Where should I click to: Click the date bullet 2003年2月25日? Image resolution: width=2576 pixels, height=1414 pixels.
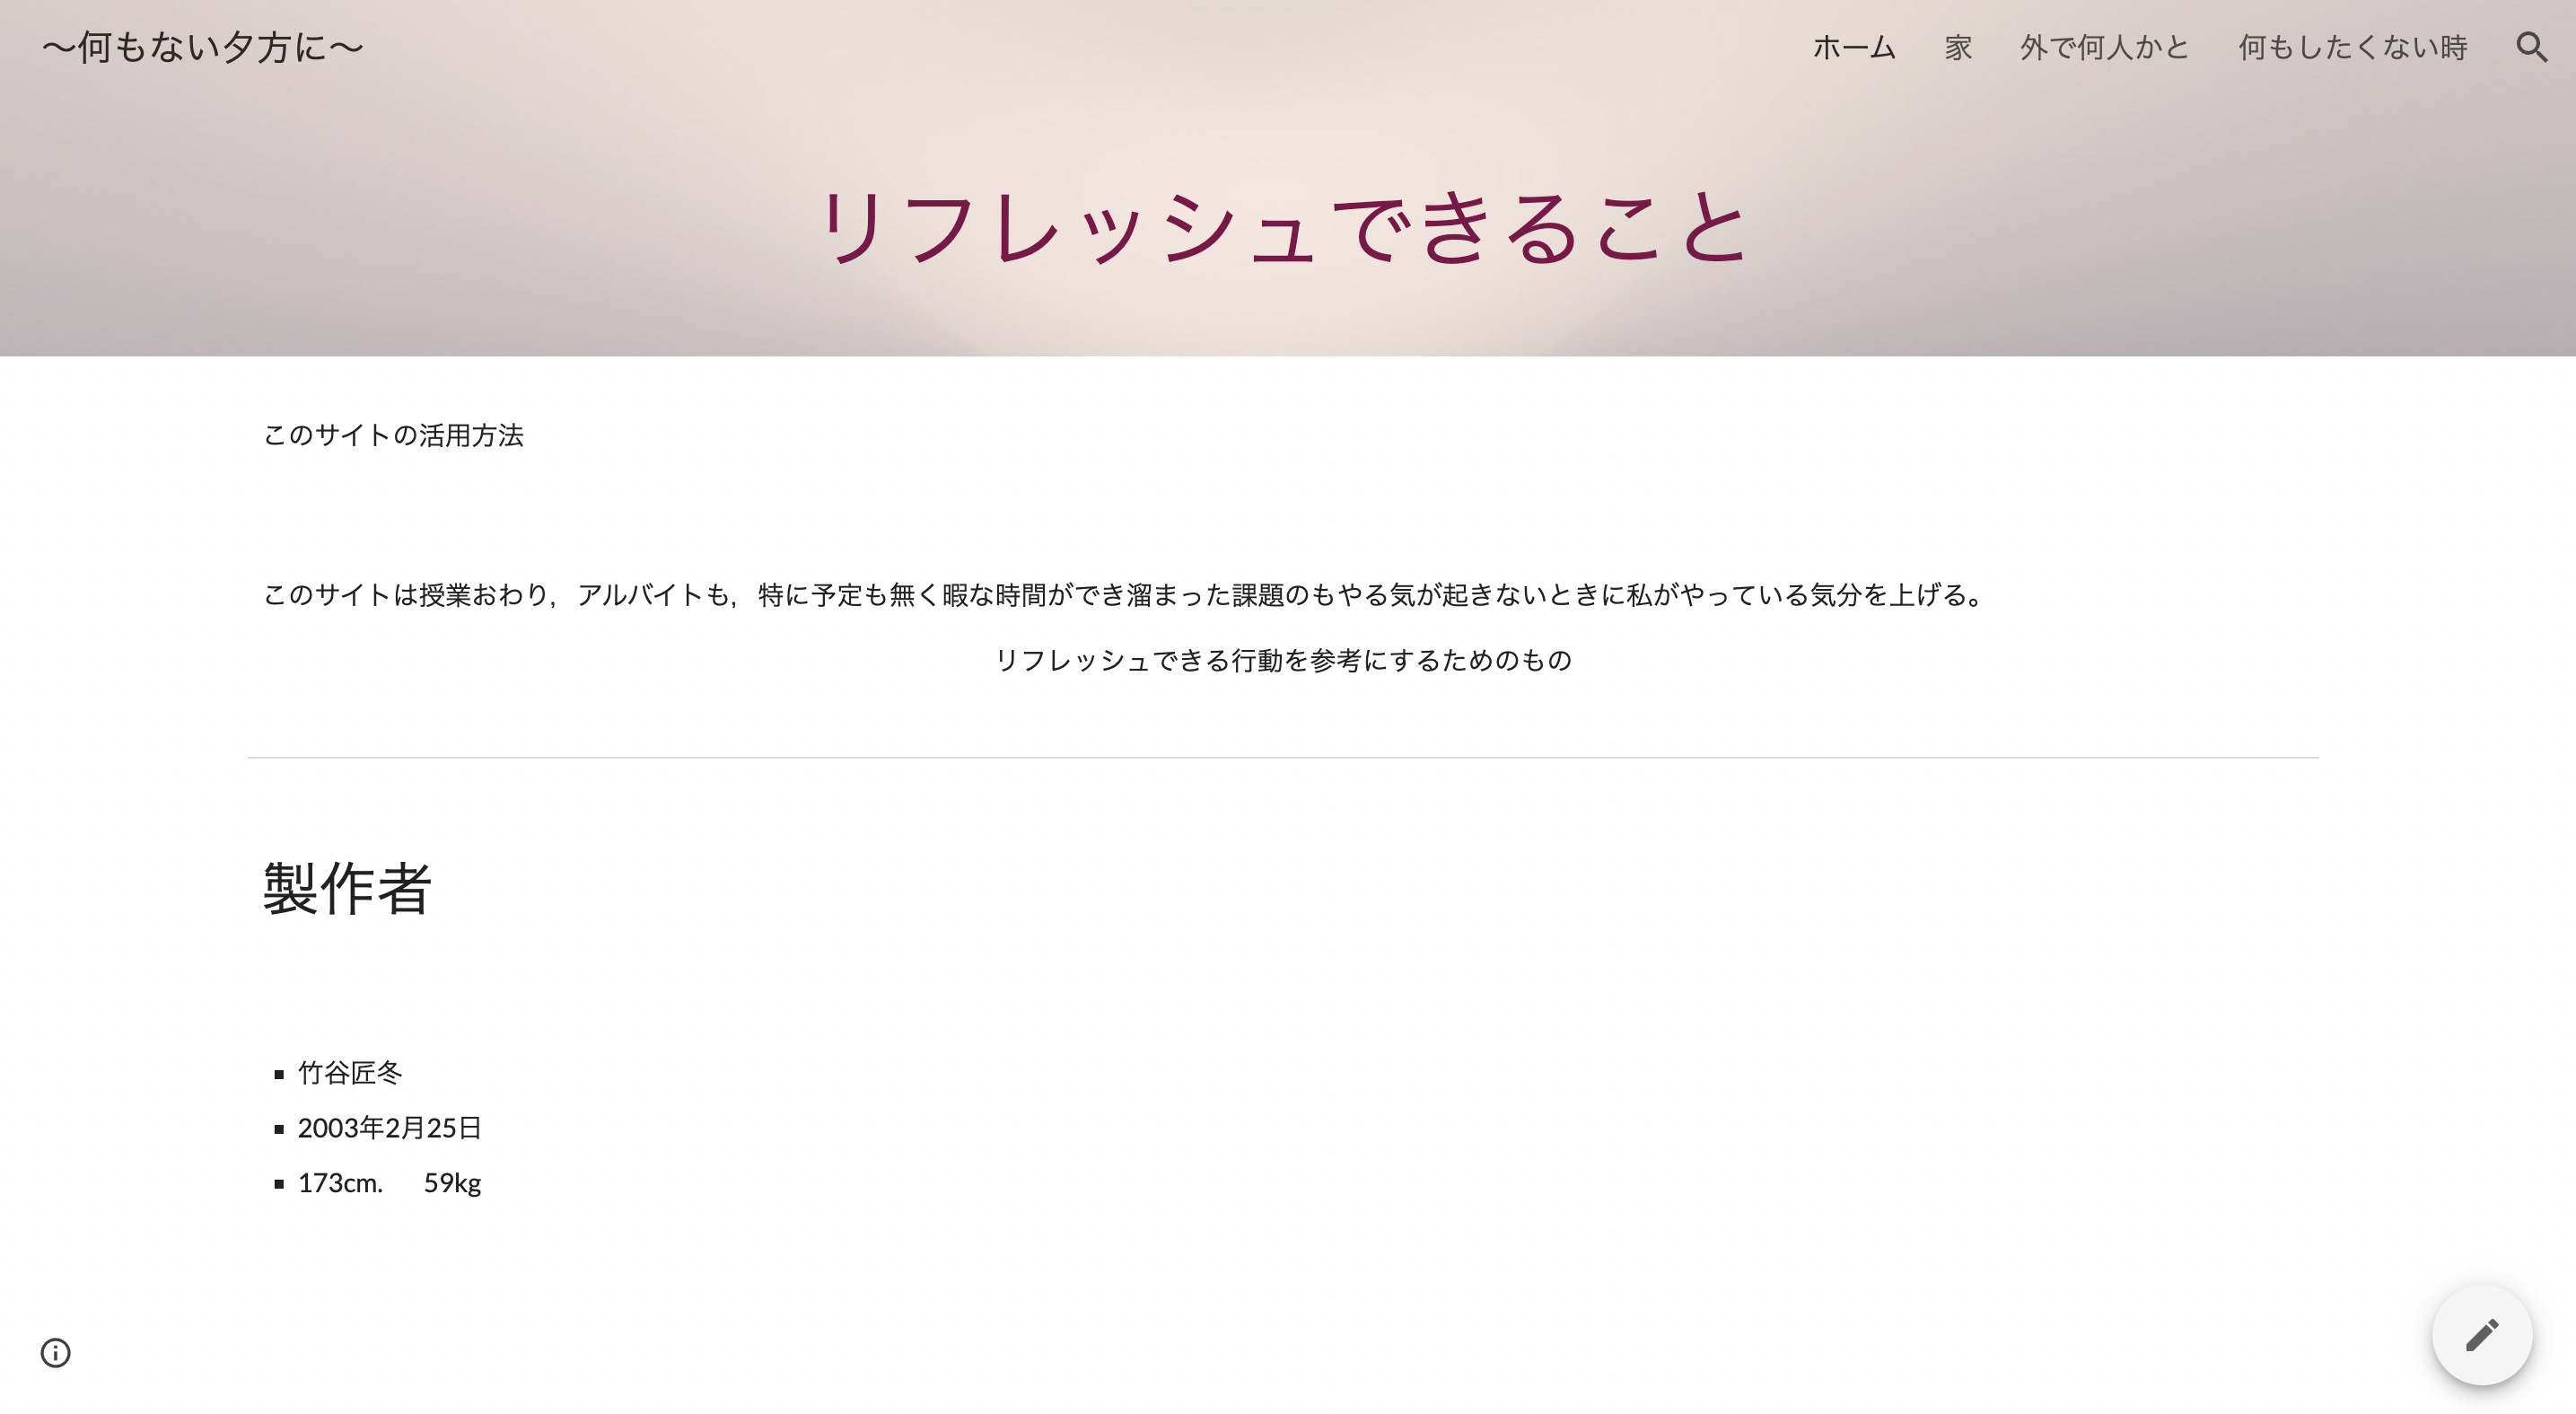389,1128
